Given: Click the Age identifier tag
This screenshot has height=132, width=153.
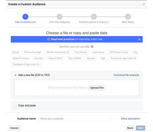Looking at the screenshot, I should tap(103, 58).
